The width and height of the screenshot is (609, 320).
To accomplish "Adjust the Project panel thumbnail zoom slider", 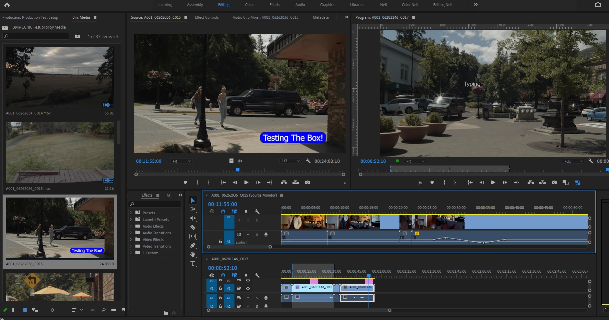I will tap(52, 310).
